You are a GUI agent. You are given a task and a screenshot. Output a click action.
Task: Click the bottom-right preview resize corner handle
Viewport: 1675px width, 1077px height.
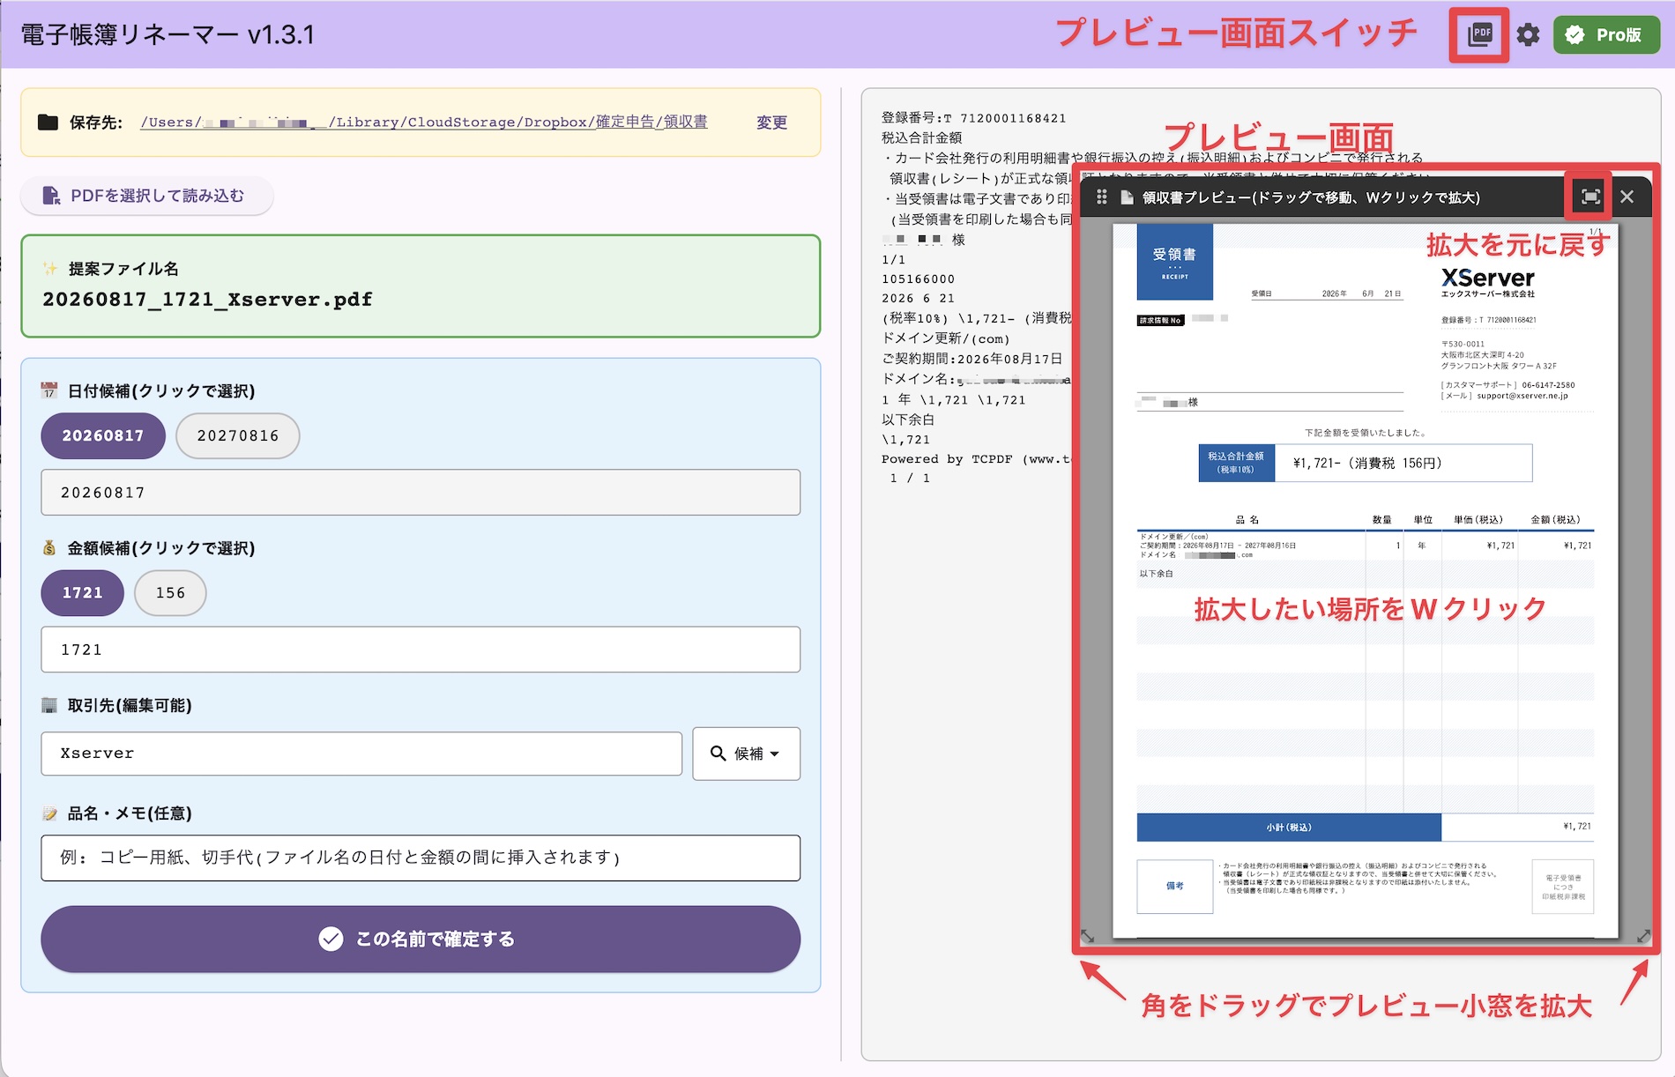(x=1643, y=937)
